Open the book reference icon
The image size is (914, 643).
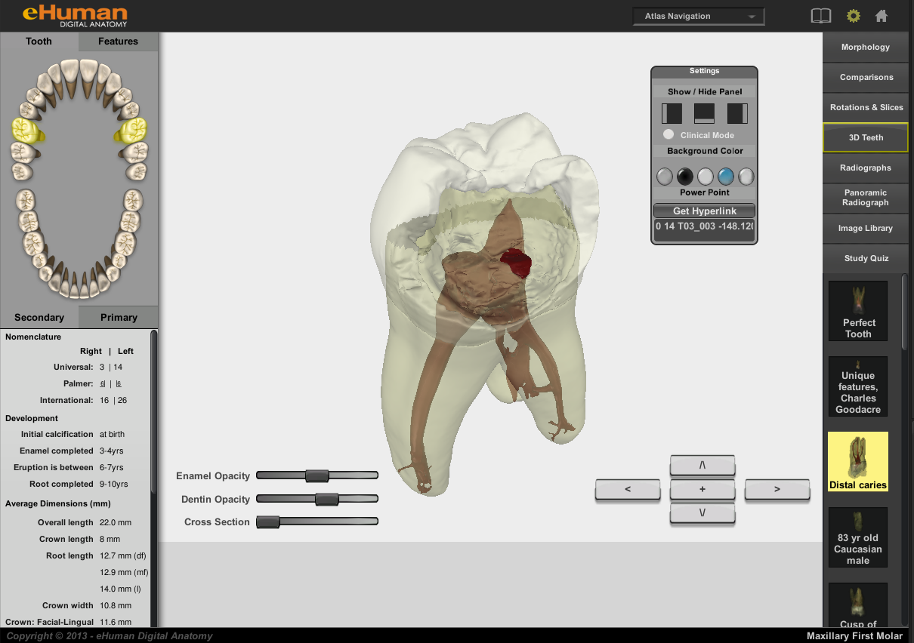point(820,16)
